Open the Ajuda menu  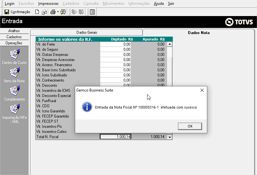[x=159, y=4]
